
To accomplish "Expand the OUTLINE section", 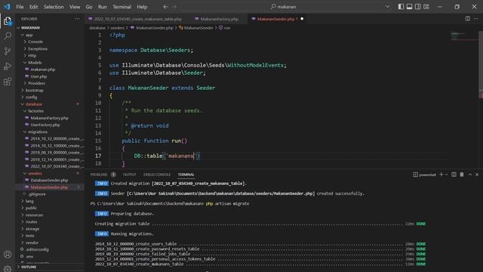I will pyautogui.click(x=51, y=267).
